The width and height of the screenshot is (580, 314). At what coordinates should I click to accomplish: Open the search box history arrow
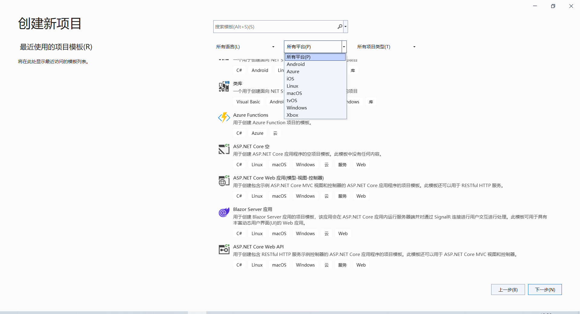coord(346,27)
